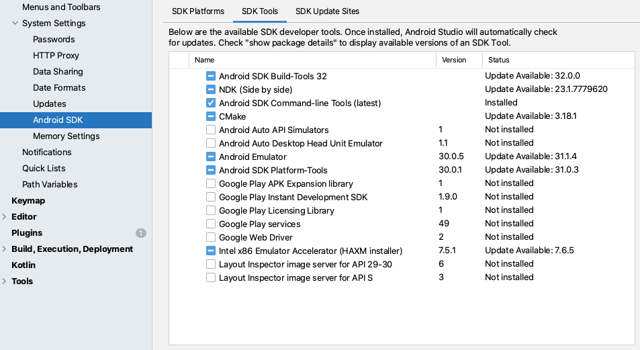Screen dimensions: 640x350
Task: Check Google Play Licensing Library
Action: tap(211, 211)
